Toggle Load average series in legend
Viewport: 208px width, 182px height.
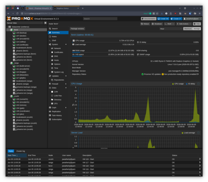pos(188,133)
